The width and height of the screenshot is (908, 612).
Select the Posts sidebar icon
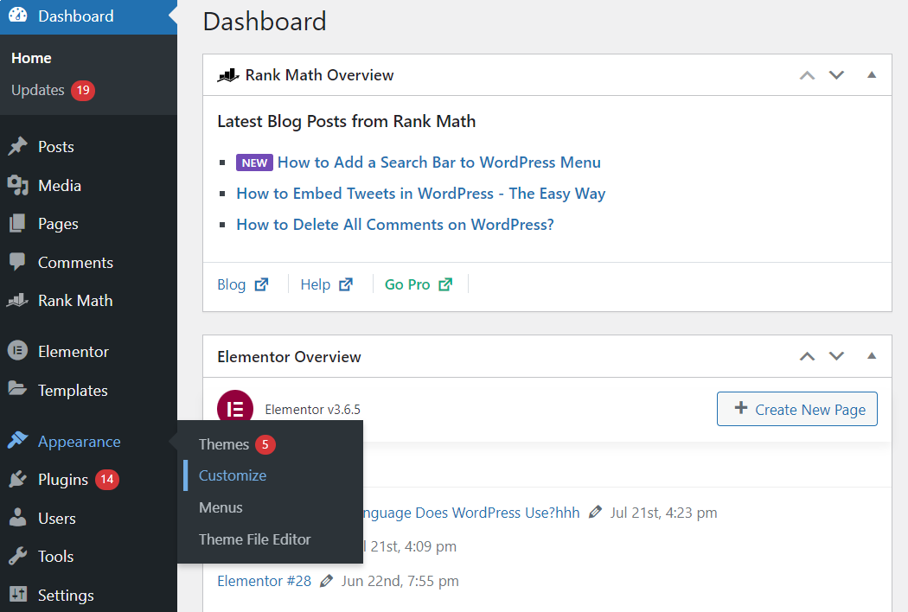[x=19, y=146]
